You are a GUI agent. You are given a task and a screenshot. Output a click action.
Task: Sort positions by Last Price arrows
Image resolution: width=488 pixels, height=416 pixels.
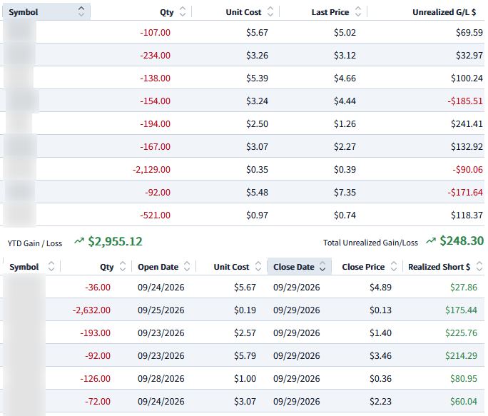358,12
